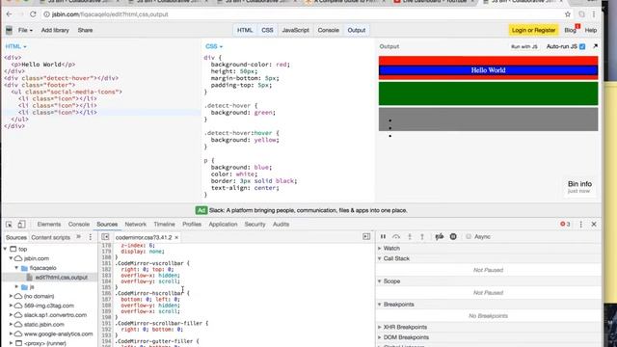Viewport: 617px width, 347px height.
Task: Click the Login or Register button
Action: (533, 30)
